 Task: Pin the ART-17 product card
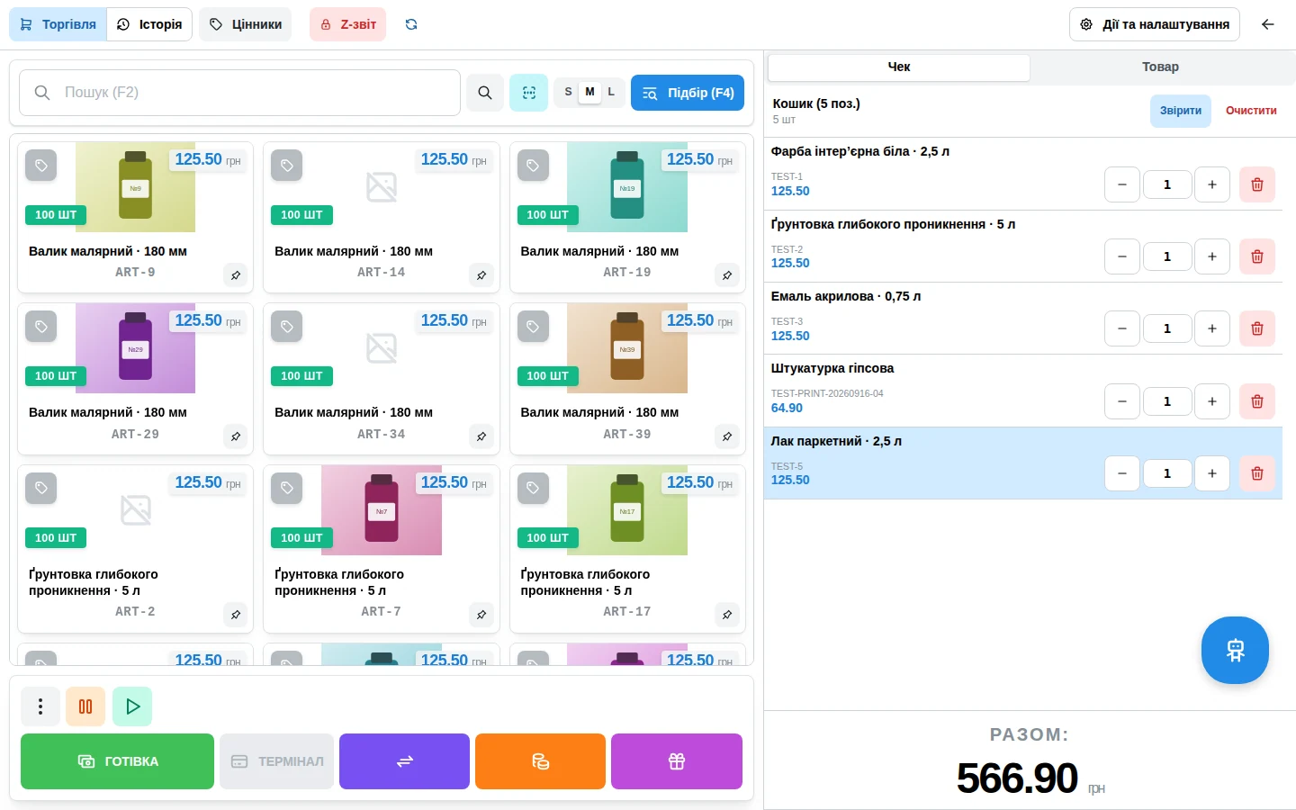[x=727, y=615]
